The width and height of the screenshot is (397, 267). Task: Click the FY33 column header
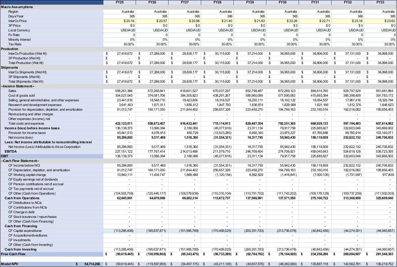click(380, 2)
